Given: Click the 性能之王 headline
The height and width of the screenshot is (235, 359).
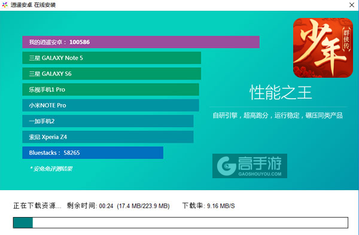Looking at the screenshot, I should tap(281, 93).
